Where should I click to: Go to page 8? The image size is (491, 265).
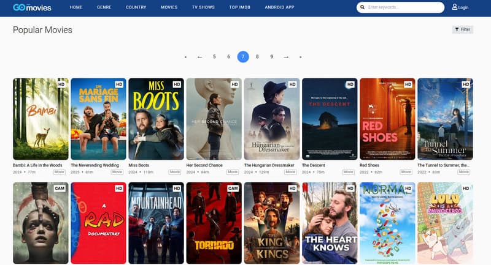coord(257,57)
